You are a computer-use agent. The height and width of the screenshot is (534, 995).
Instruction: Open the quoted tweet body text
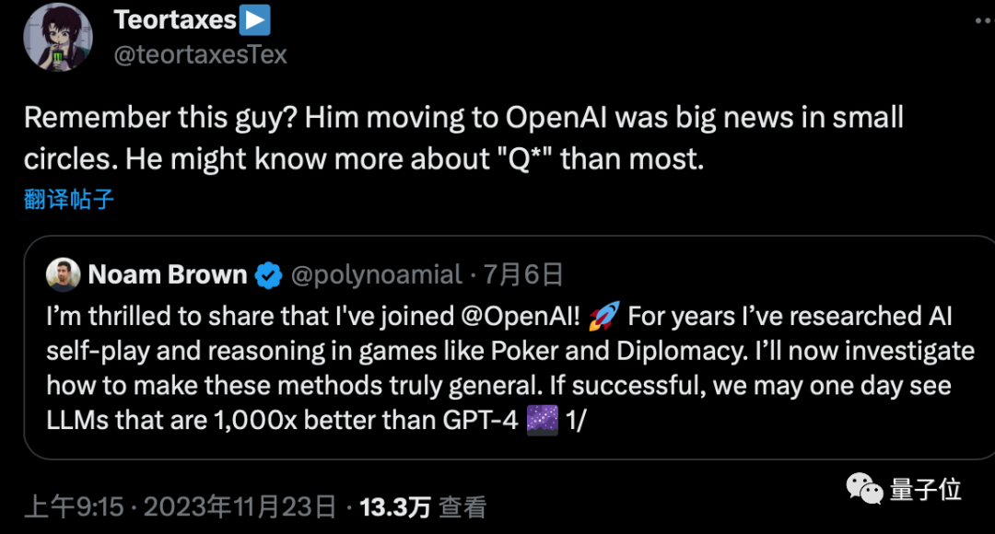(x=510, y=368)
